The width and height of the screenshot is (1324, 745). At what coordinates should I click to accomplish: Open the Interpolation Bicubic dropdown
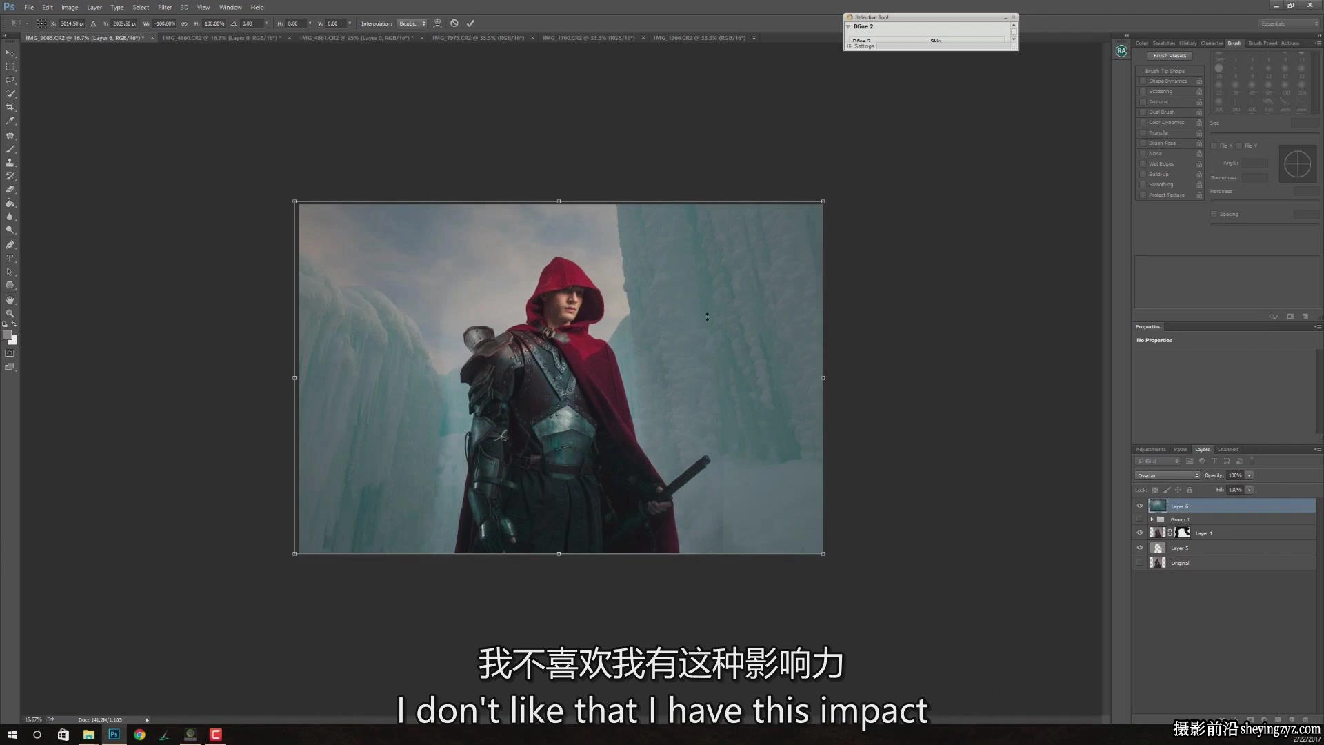click(x=412, y=23)
